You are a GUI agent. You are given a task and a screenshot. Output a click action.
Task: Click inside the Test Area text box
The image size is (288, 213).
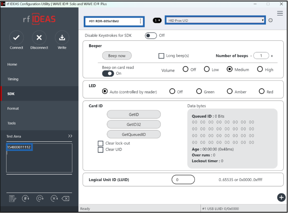click(39, 158)
